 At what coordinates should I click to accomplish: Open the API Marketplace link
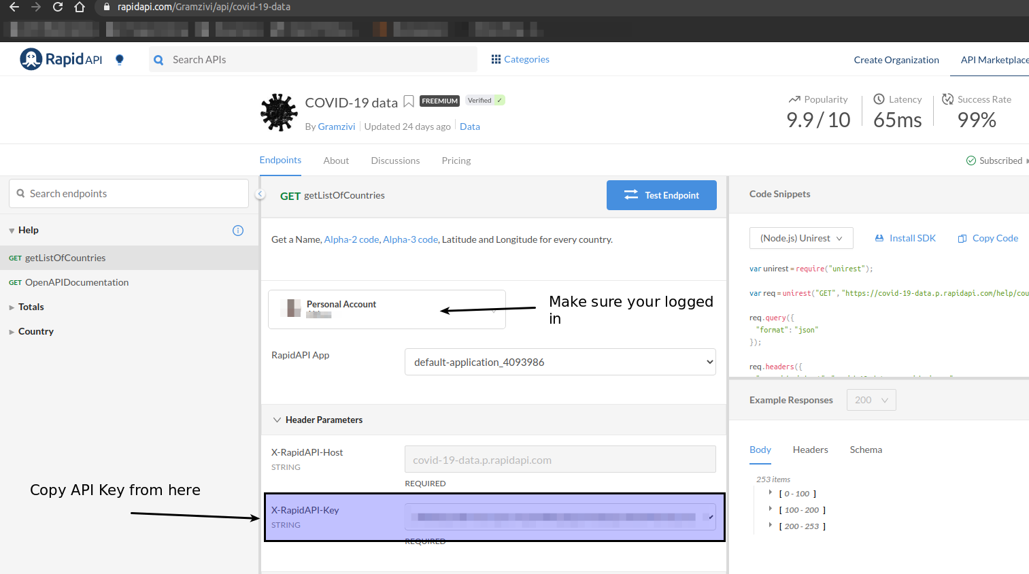tap(994, 60)
